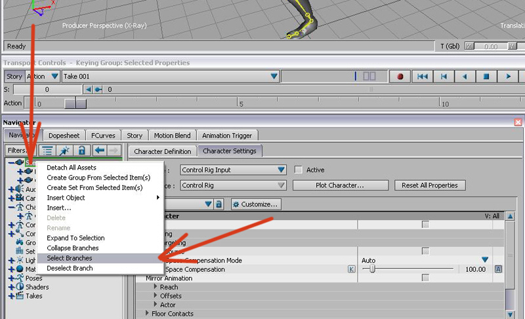Click the list view icon beside Filters
This screenshot has height=319, width=525.
coord(48,151)
